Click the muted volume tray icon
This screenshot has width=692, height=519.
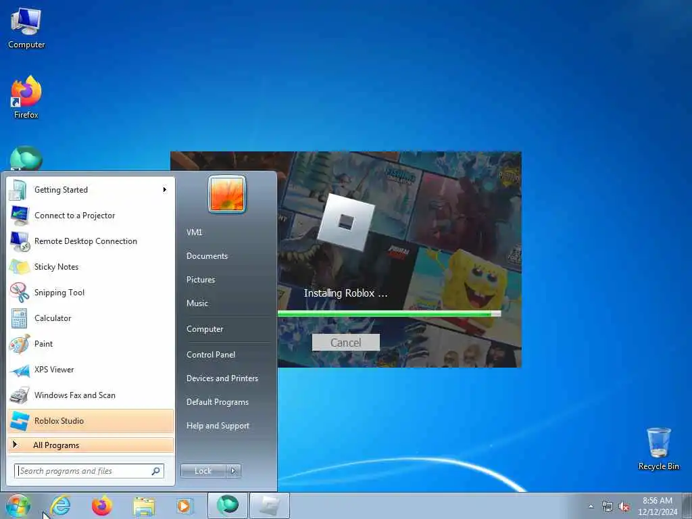624,507
